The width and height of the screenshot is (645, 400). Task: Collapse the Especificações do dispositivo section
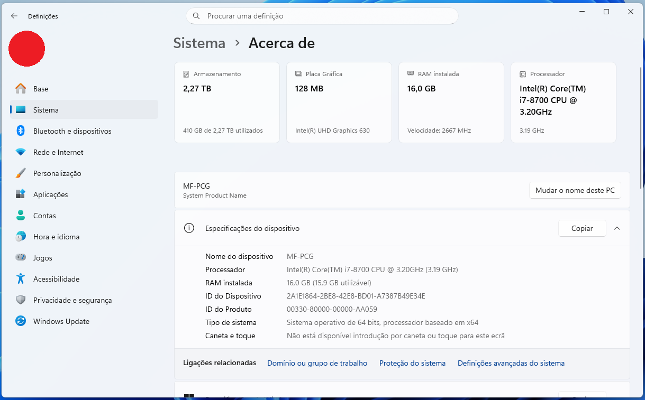(617, 228)
